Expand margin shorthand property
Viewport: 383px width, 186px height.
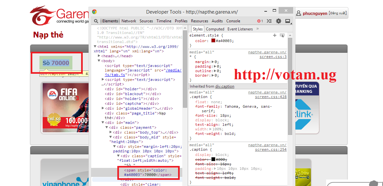click(213, 62)
